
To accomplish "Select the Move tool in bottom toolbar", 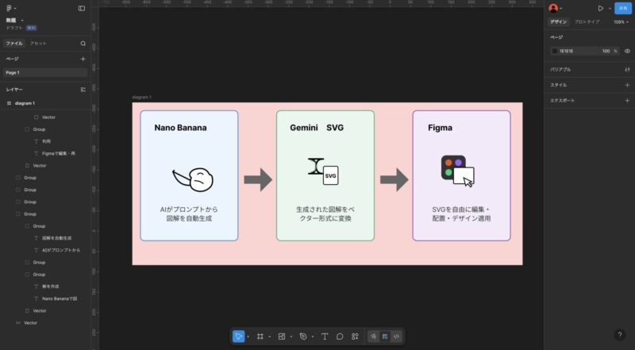I will tap(239, 337).
